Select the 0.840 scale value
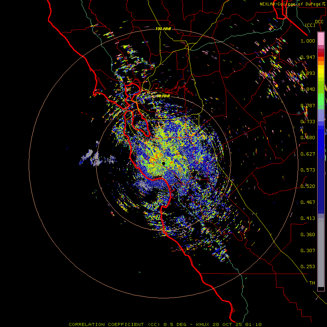 click(x=308, y=89)
